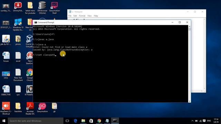Click the ENG language indicator
Image resolution: width=221 pixels, height=124 pixels.
tap(209, 121)
